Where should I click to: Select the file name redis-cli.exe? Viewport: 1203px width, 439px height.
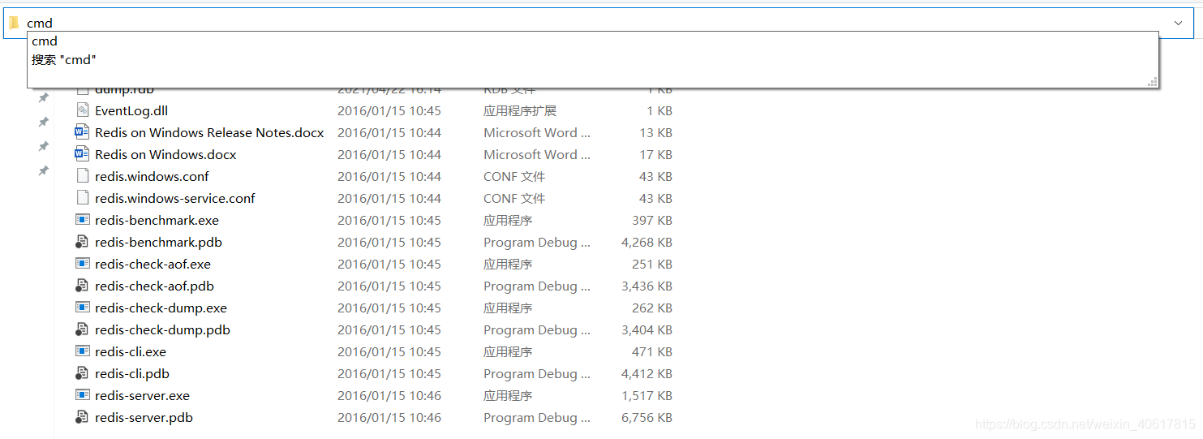point(131,351)
